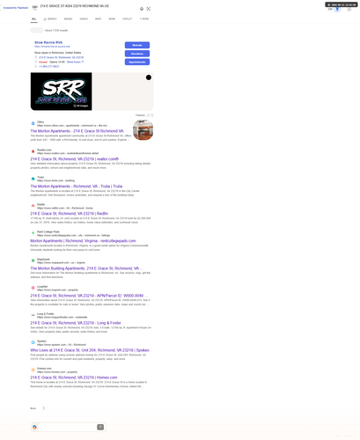Viewport: 360px width, 440px height.
Task: Open the Shoe Revive RVA website URL link
Action: pos(52,47)
